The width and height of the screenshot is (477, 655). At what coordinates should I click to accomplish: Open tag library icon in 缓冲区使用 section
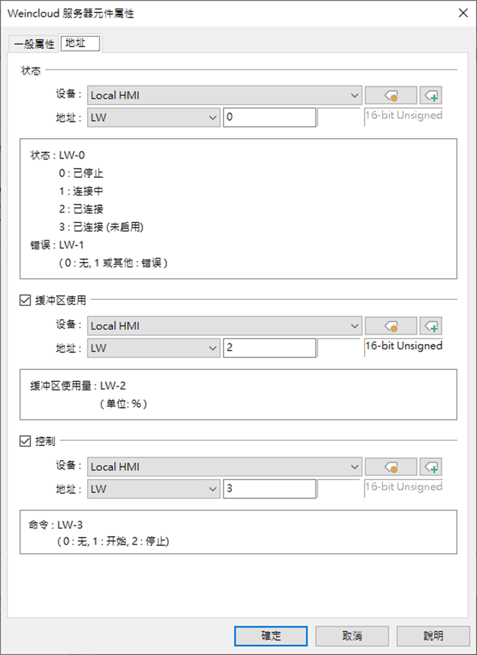point(391,326)
